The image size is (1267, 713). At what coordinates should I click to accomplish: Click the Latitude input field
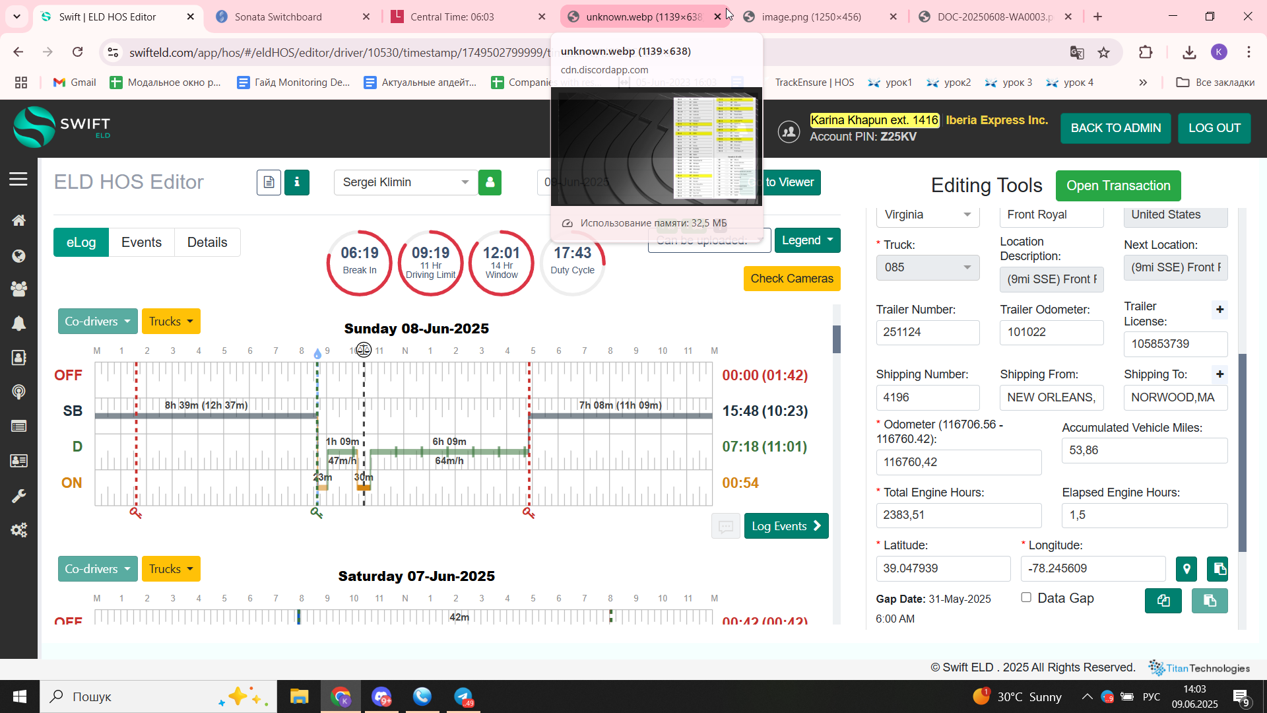coord(943,568)
